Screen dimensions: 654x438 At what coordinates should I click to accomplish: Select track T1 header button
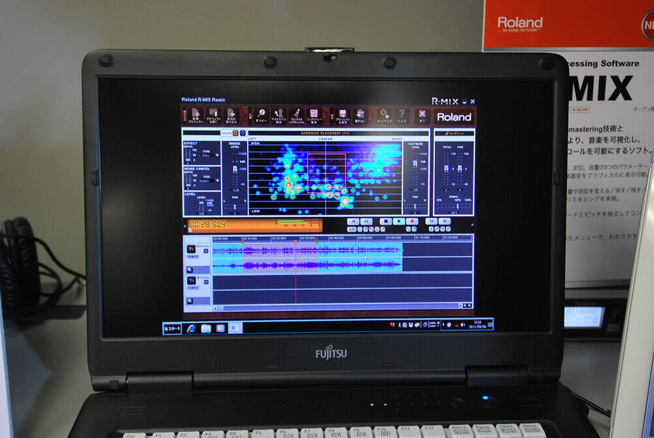(x=191, y=249)
